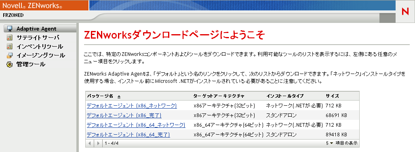The image size is (415, 152).
Task: Click the ZENworksダウンロードページにようこそ heading
Action: click(x=174, y=35)
